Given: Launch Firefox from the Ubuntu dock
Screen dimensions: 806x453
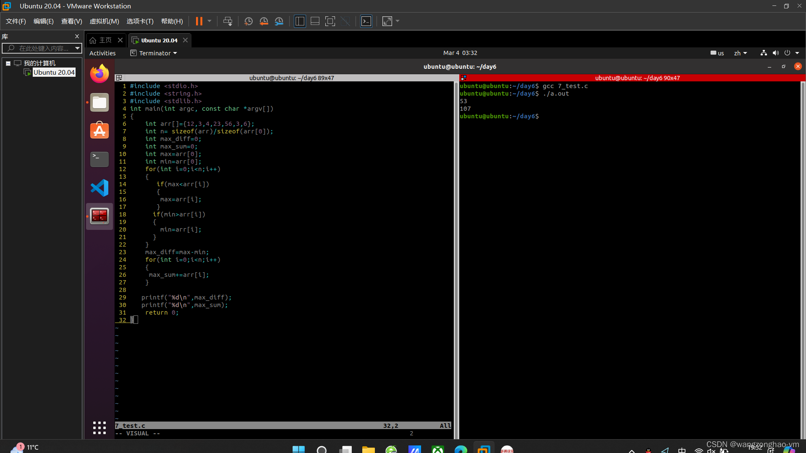Looking at the screenshot, I should (99, 74).
